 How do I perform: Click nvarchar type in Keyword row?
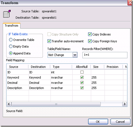pyautogui.click(x=61, y=77)
